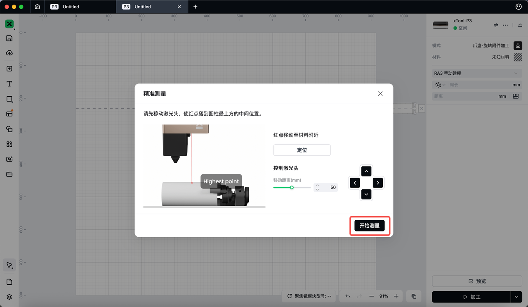Viewport: 528px width, 307px height.
Task: Select the Rectangle shape tool
Action: 9,99
